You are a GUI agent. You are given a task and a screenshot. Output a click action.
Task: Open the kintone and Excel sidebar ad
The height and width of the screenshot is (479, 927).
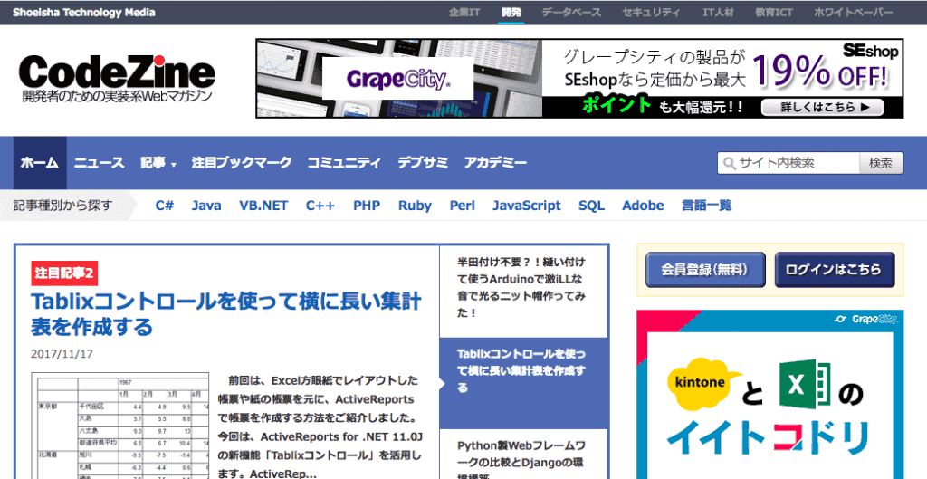point(769,395)
